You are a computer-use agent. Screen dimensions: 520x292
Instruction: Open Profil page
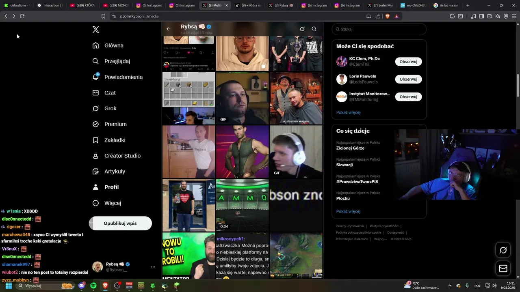(106, 187)
